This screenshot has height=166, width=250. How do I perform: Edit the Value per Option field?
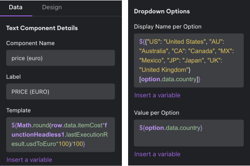click(x=189, y=133)
